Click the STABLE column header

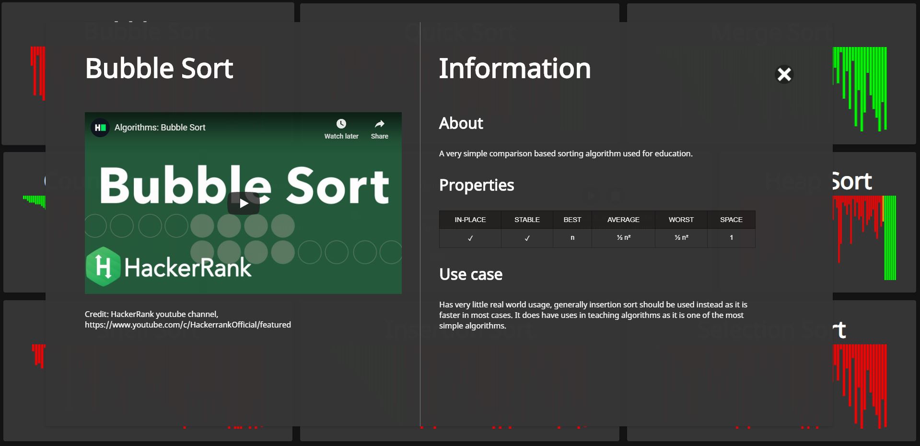(527, 220)
